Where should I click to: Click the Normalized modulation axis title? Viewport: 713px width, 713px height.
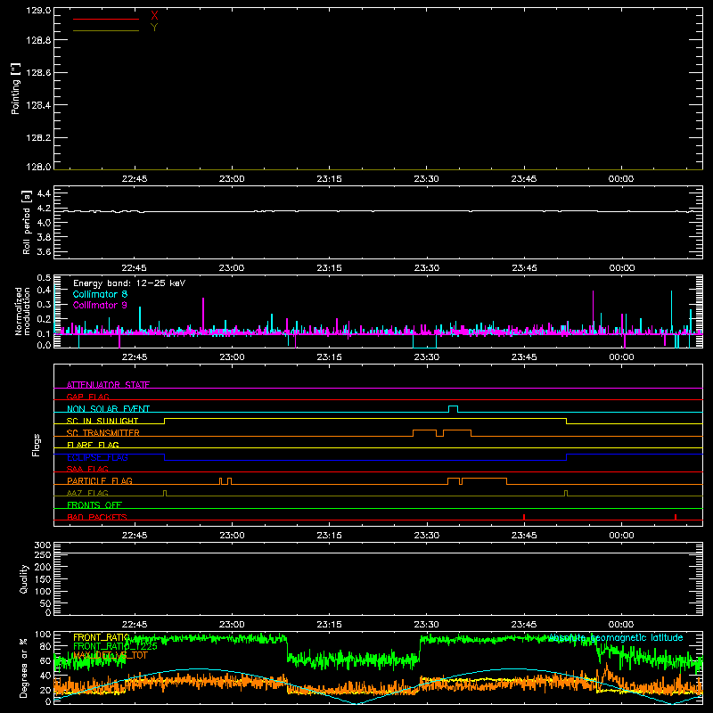click(x=22, y=311)
